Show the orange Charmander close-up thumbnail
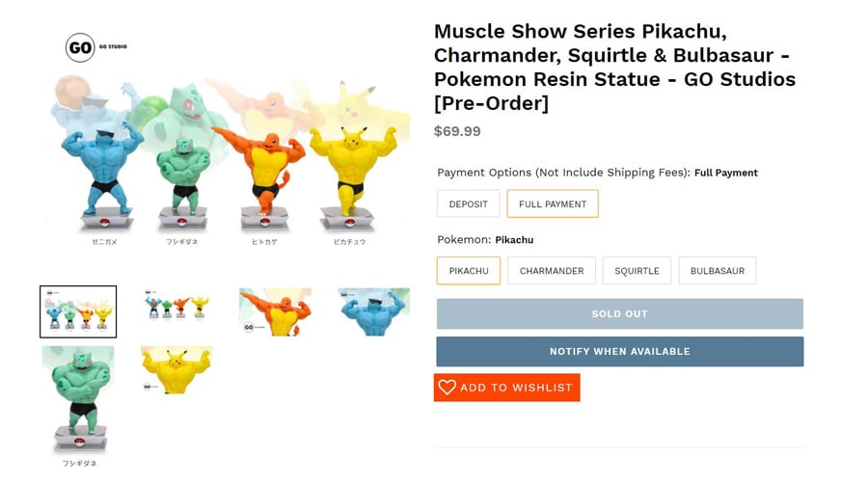The width and height of the screenshot is (868, 485). pos(275,310)
